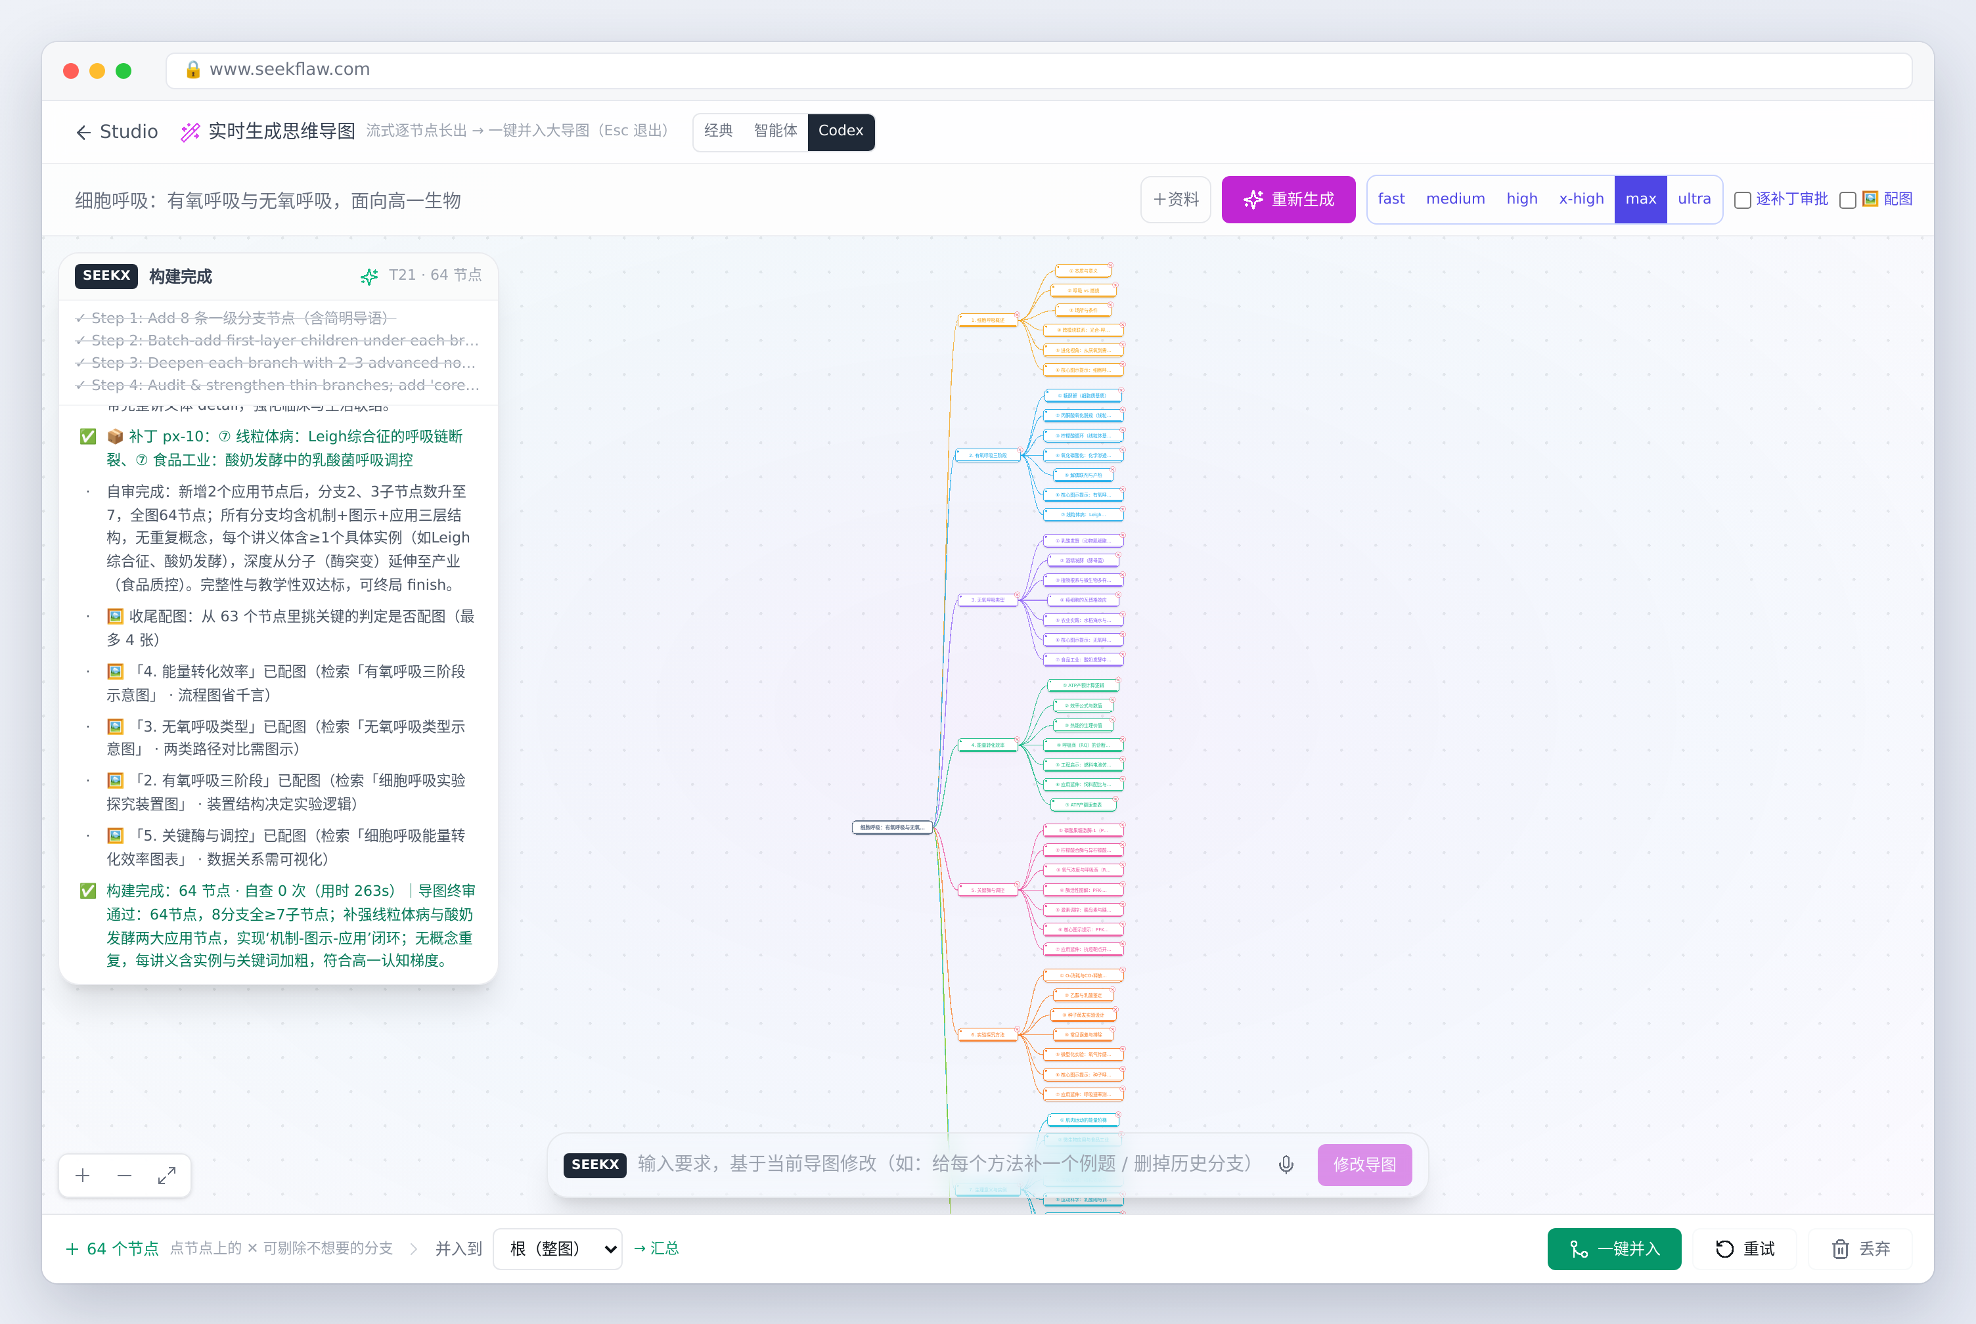The image size is (1976, 1324).
Task: Click the → 汇总 link
Action: tap(656, 1248)
